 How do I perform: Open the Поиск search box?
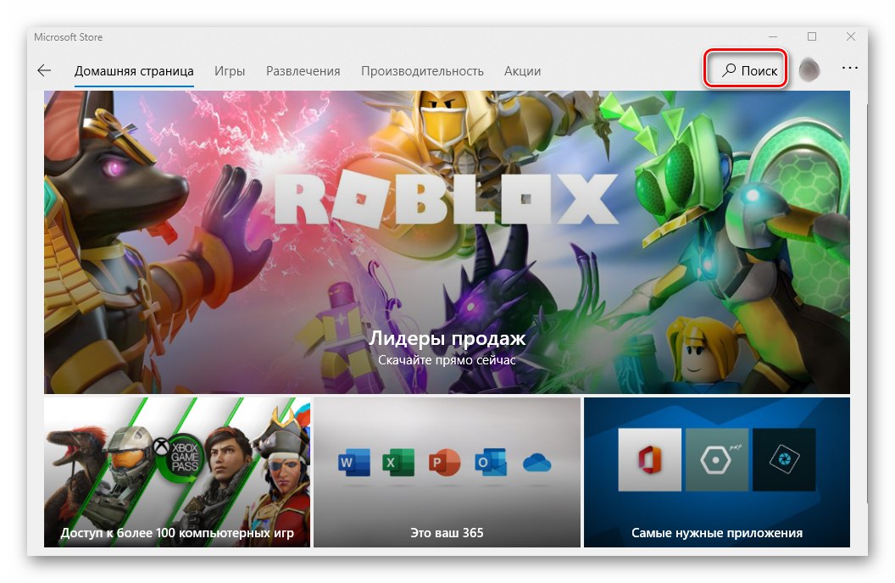point(749,70)
